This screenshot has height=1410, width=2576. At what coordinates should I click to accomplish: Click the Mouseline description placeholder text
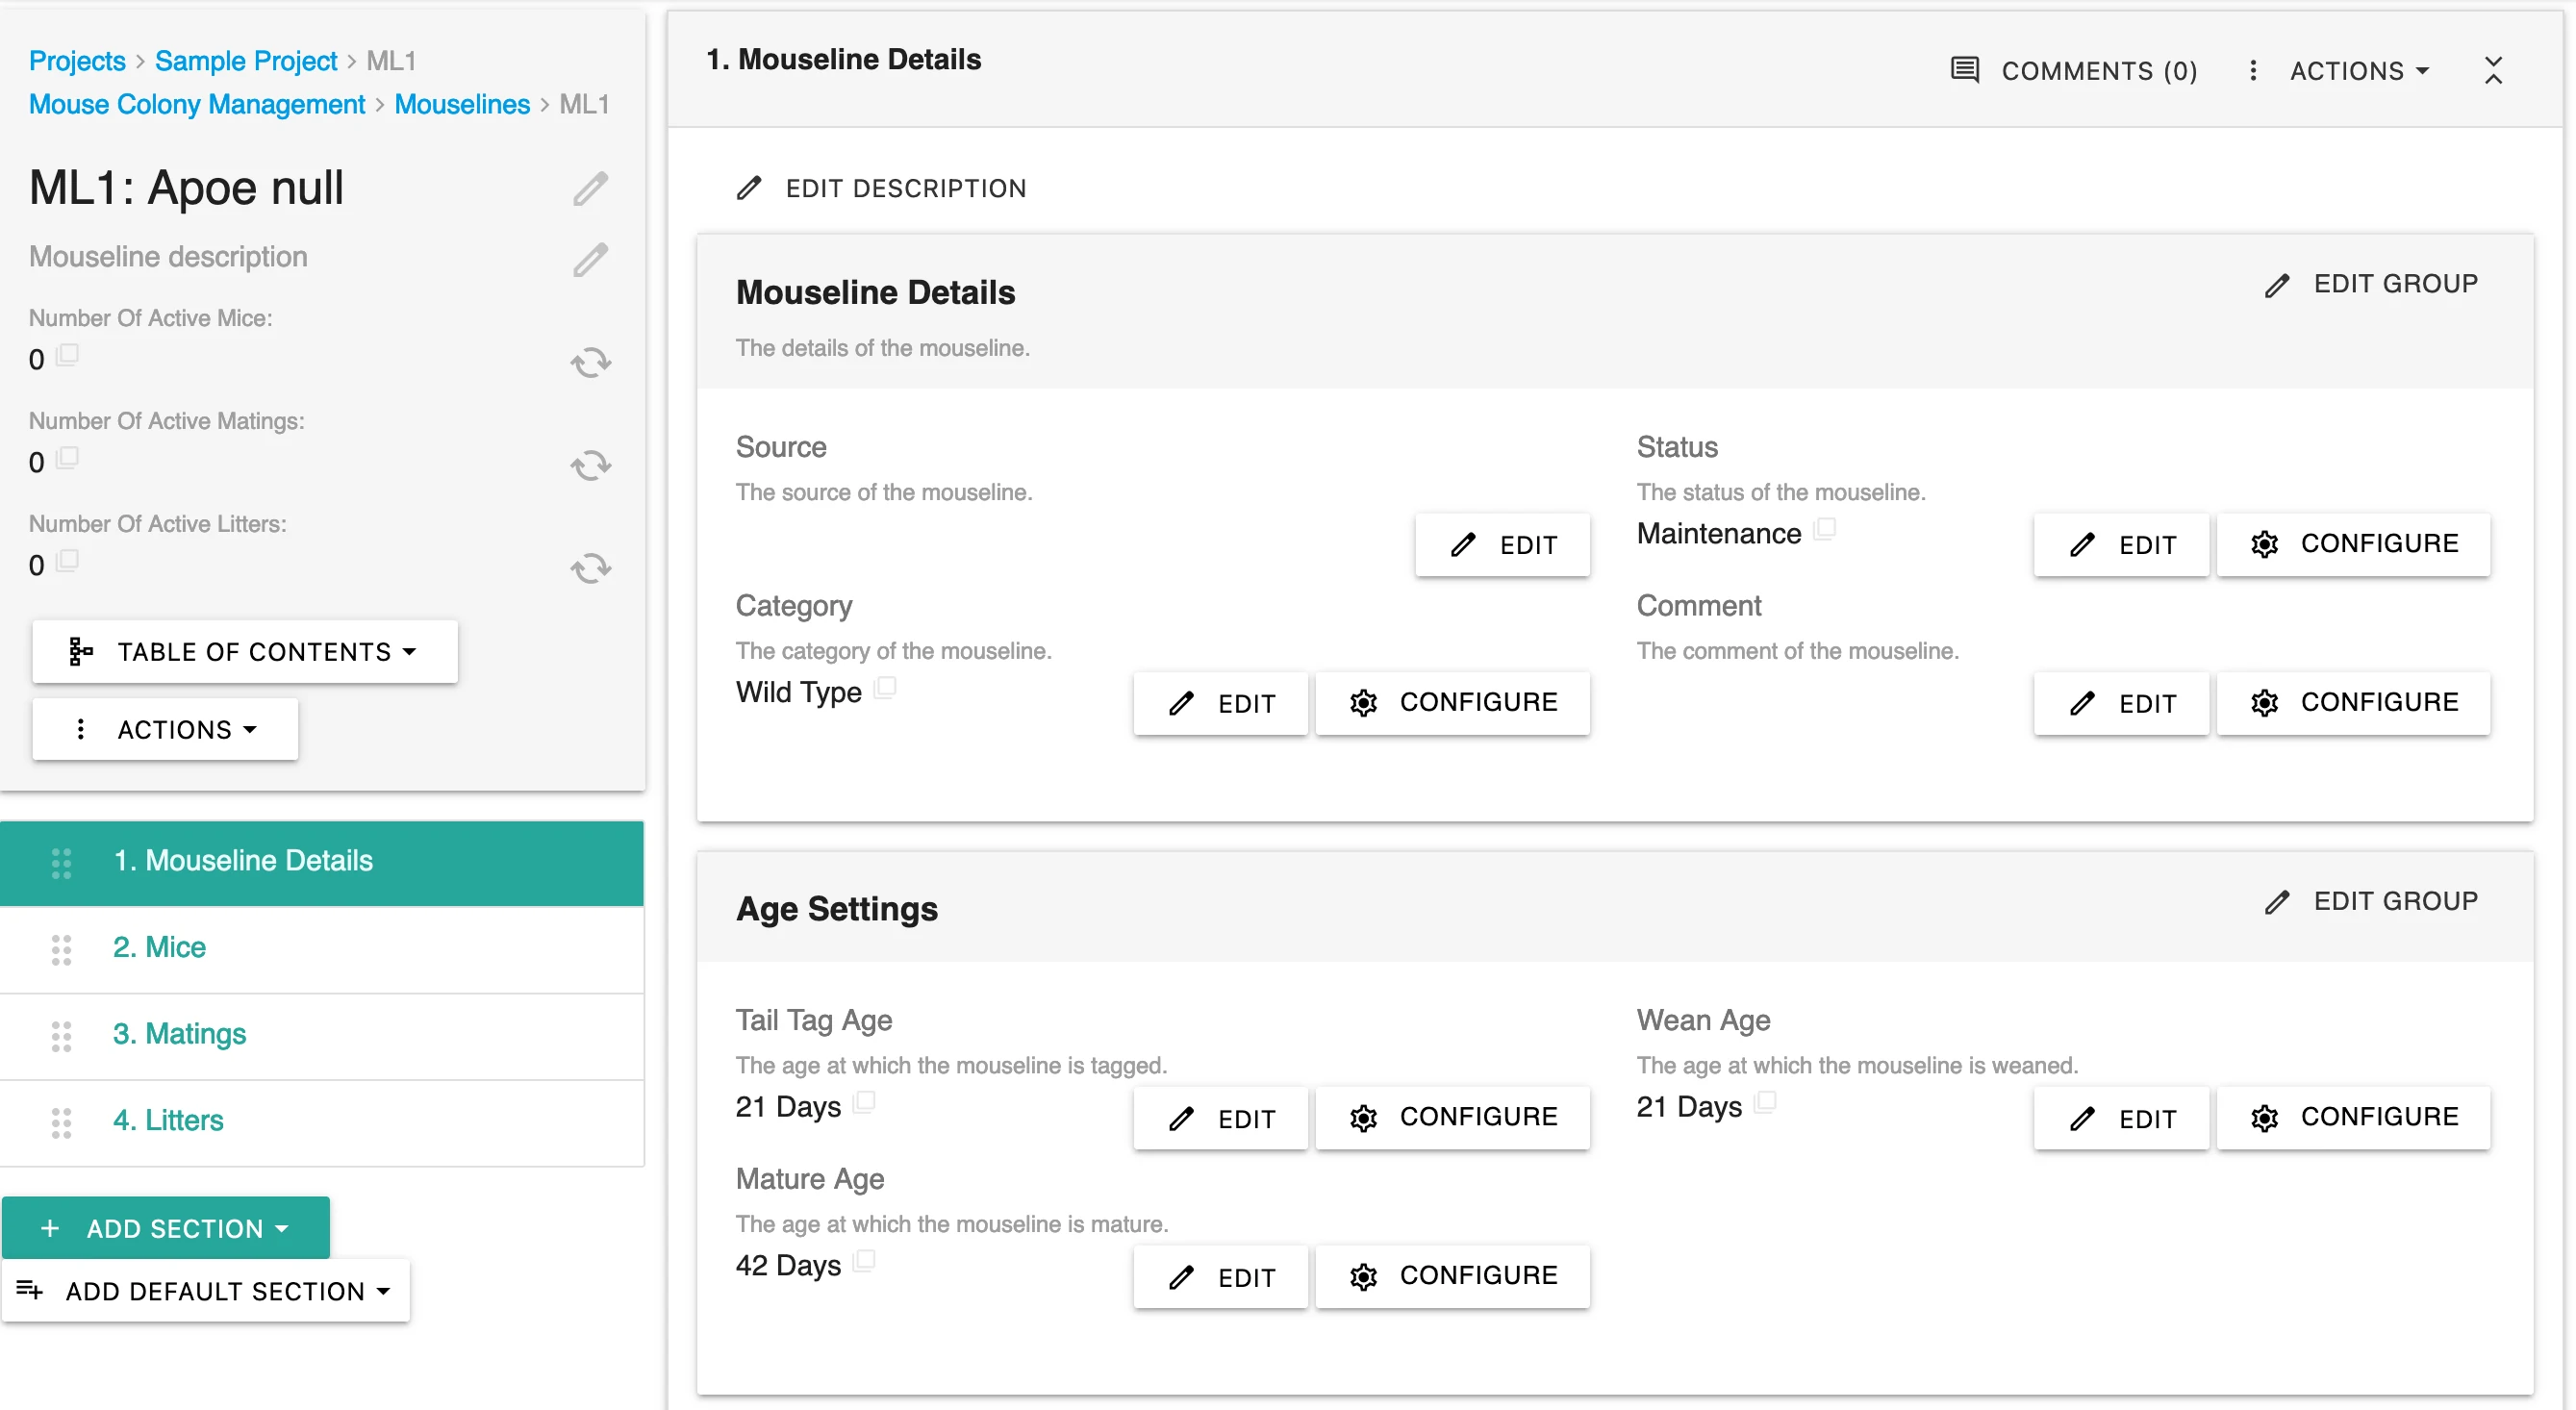pos(168,257)
